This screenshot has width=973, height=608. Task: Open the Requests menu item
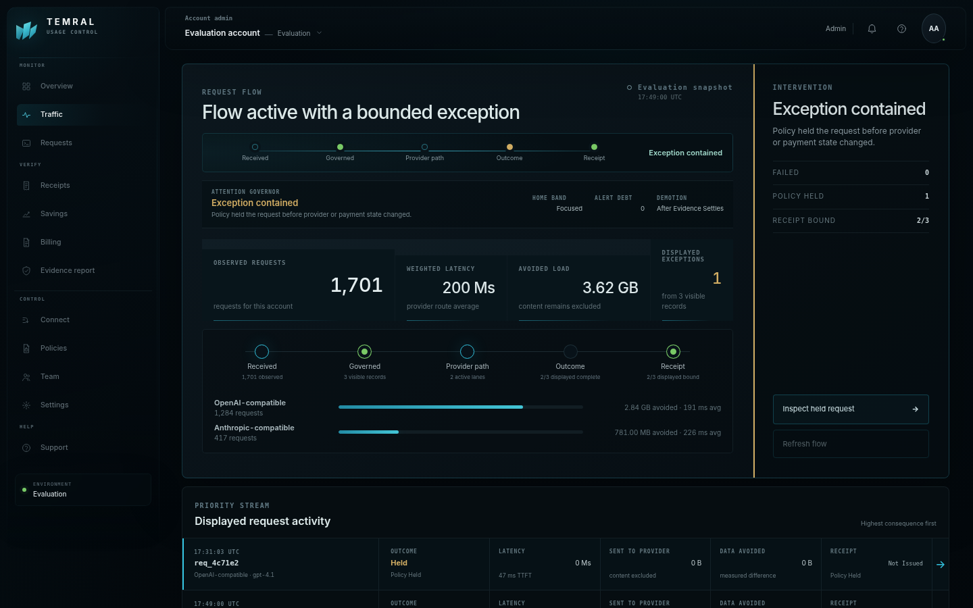84,143
